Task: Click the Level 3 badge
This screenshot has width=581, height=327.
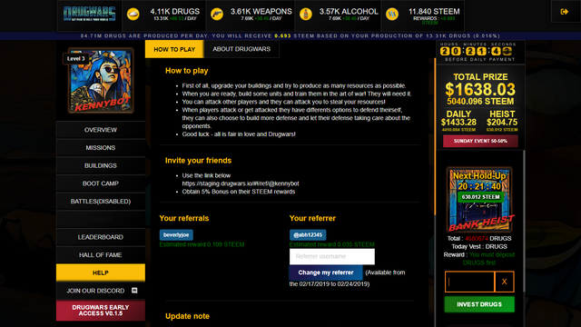Action: click(76, 58)
